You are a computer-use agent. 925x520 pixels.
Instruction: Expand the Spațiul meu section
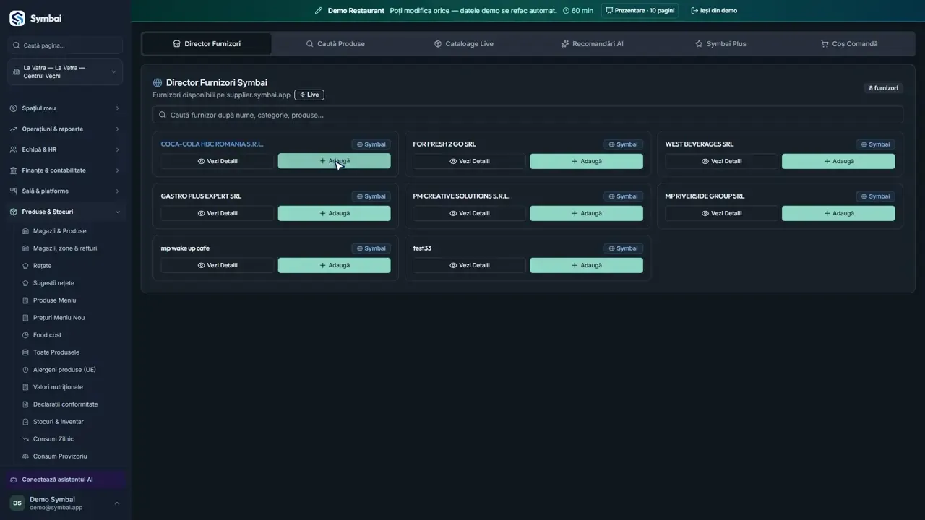tap(65, 108)
